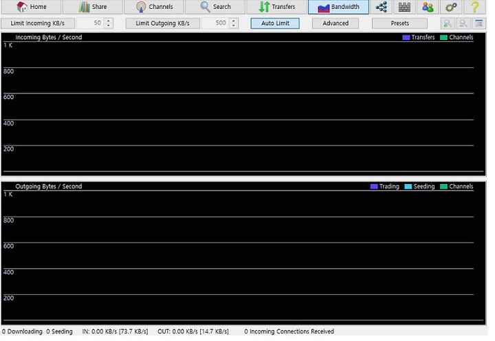Viewport: 495px width, 341px height.
Task: Open settings via the gears icon
Action: pyautogui.click(x=451, y=7)
